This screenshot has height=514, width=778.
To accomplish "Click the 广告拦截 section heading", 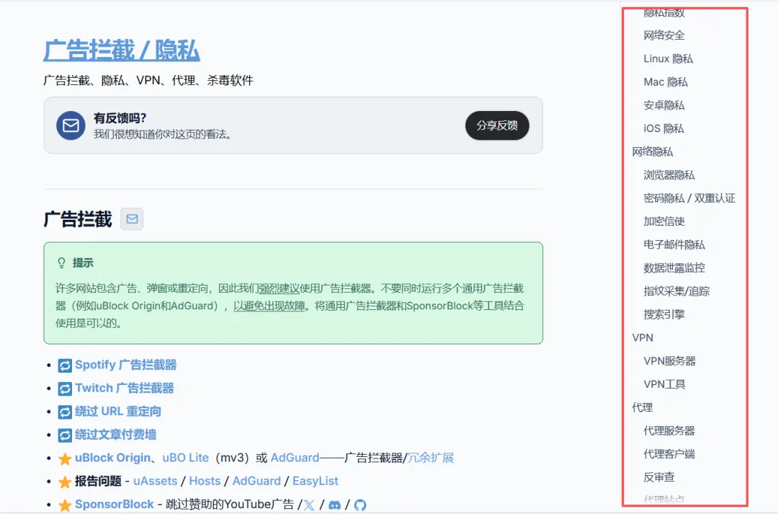I will pyautogui.click(x=78, y=219).
